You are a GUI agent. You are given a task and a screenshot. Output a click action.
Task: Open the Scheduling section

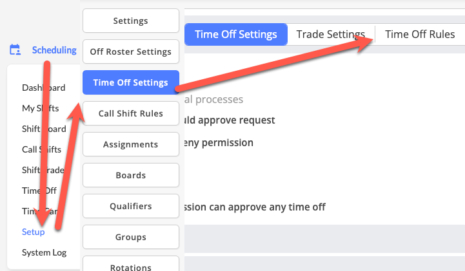click(x=54, y=50)
